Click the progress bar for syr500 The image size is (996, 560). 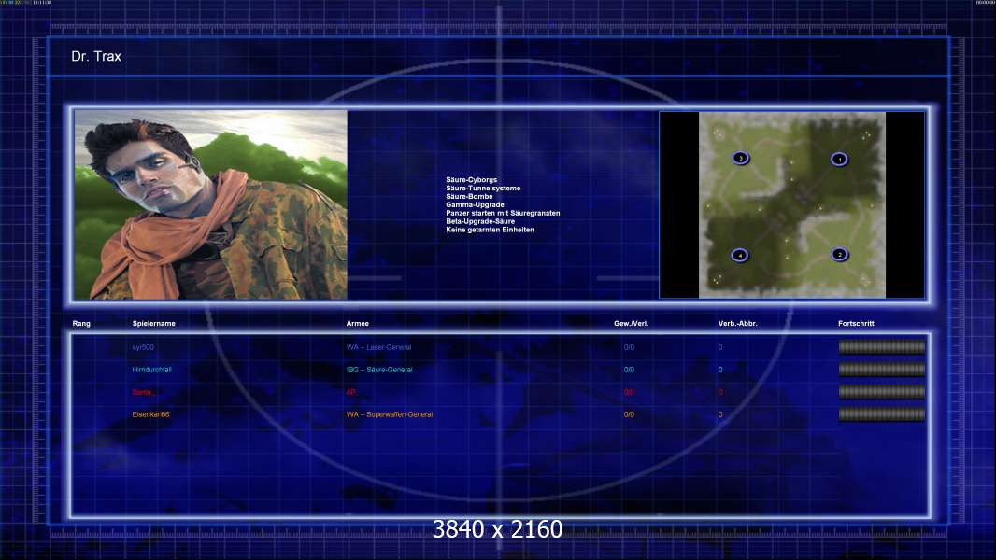click(x=882, y=347)
